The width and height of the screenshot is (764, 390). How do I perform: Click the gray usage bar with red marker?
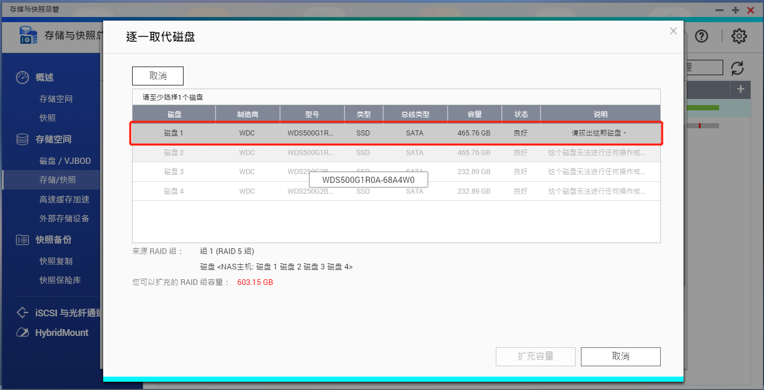pos(703,126)
